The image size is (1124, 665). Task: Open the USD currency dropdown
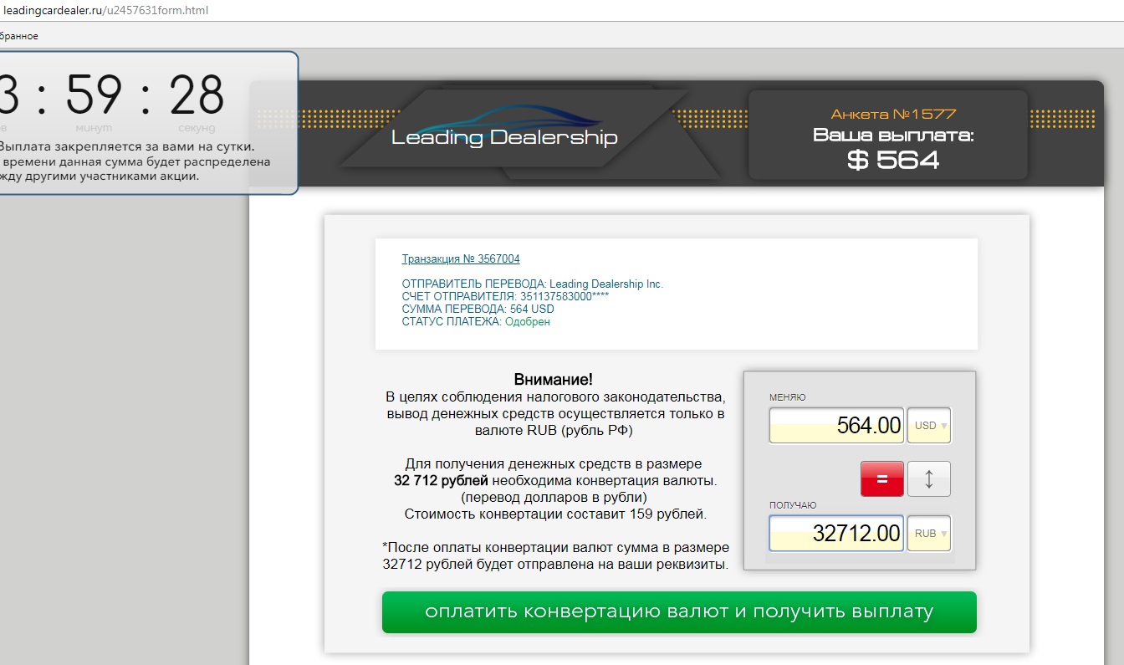click(929, 425)
